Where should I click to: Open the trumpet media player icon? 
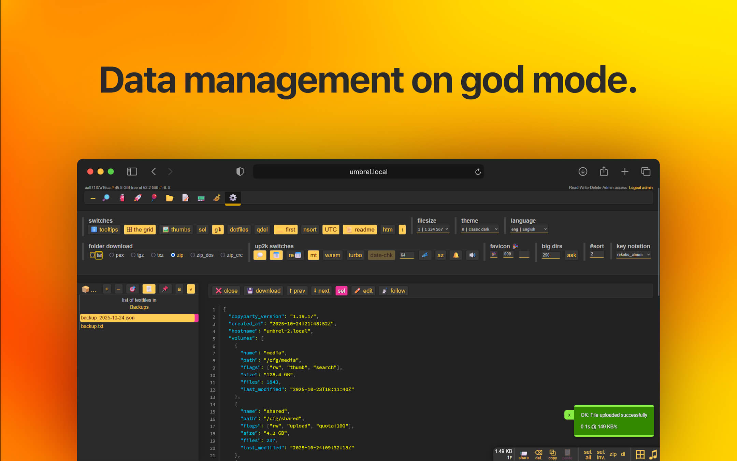click(x=217, y=198)
